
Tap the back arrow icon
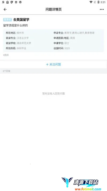[x=5, y=9]
